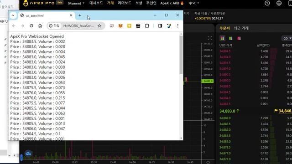Image resolution: width=292 pixels, height=164 pixels.
Task: Toggle chart fullscreen icon
Action: [x=210, y=38]
